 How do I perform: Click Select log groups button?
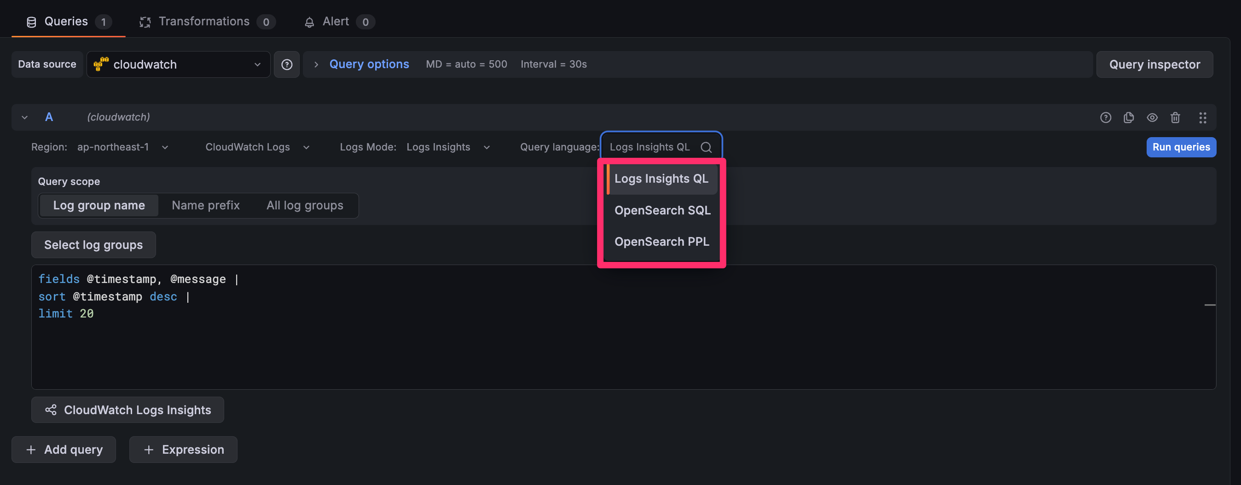(93, 245)
